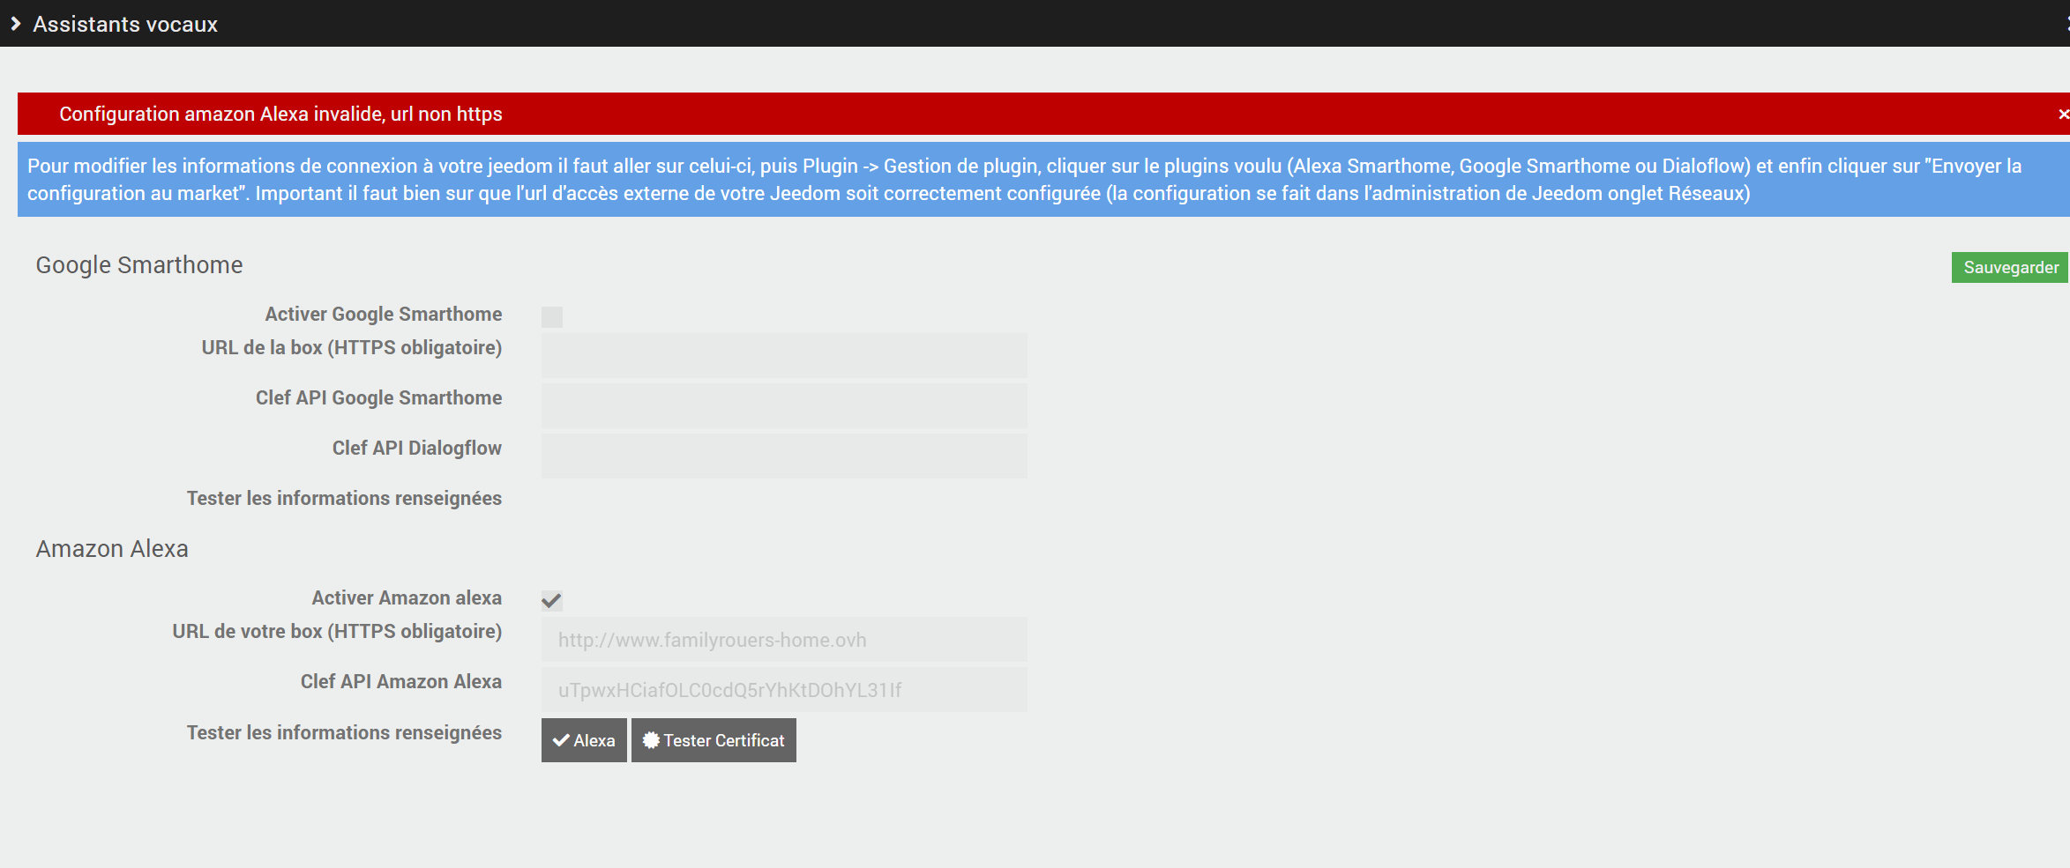Image resolution: width=2070 pixels, height=868 pixels.
Task: Click the green Sauvegarder button
Action: tap(2010, 267)
